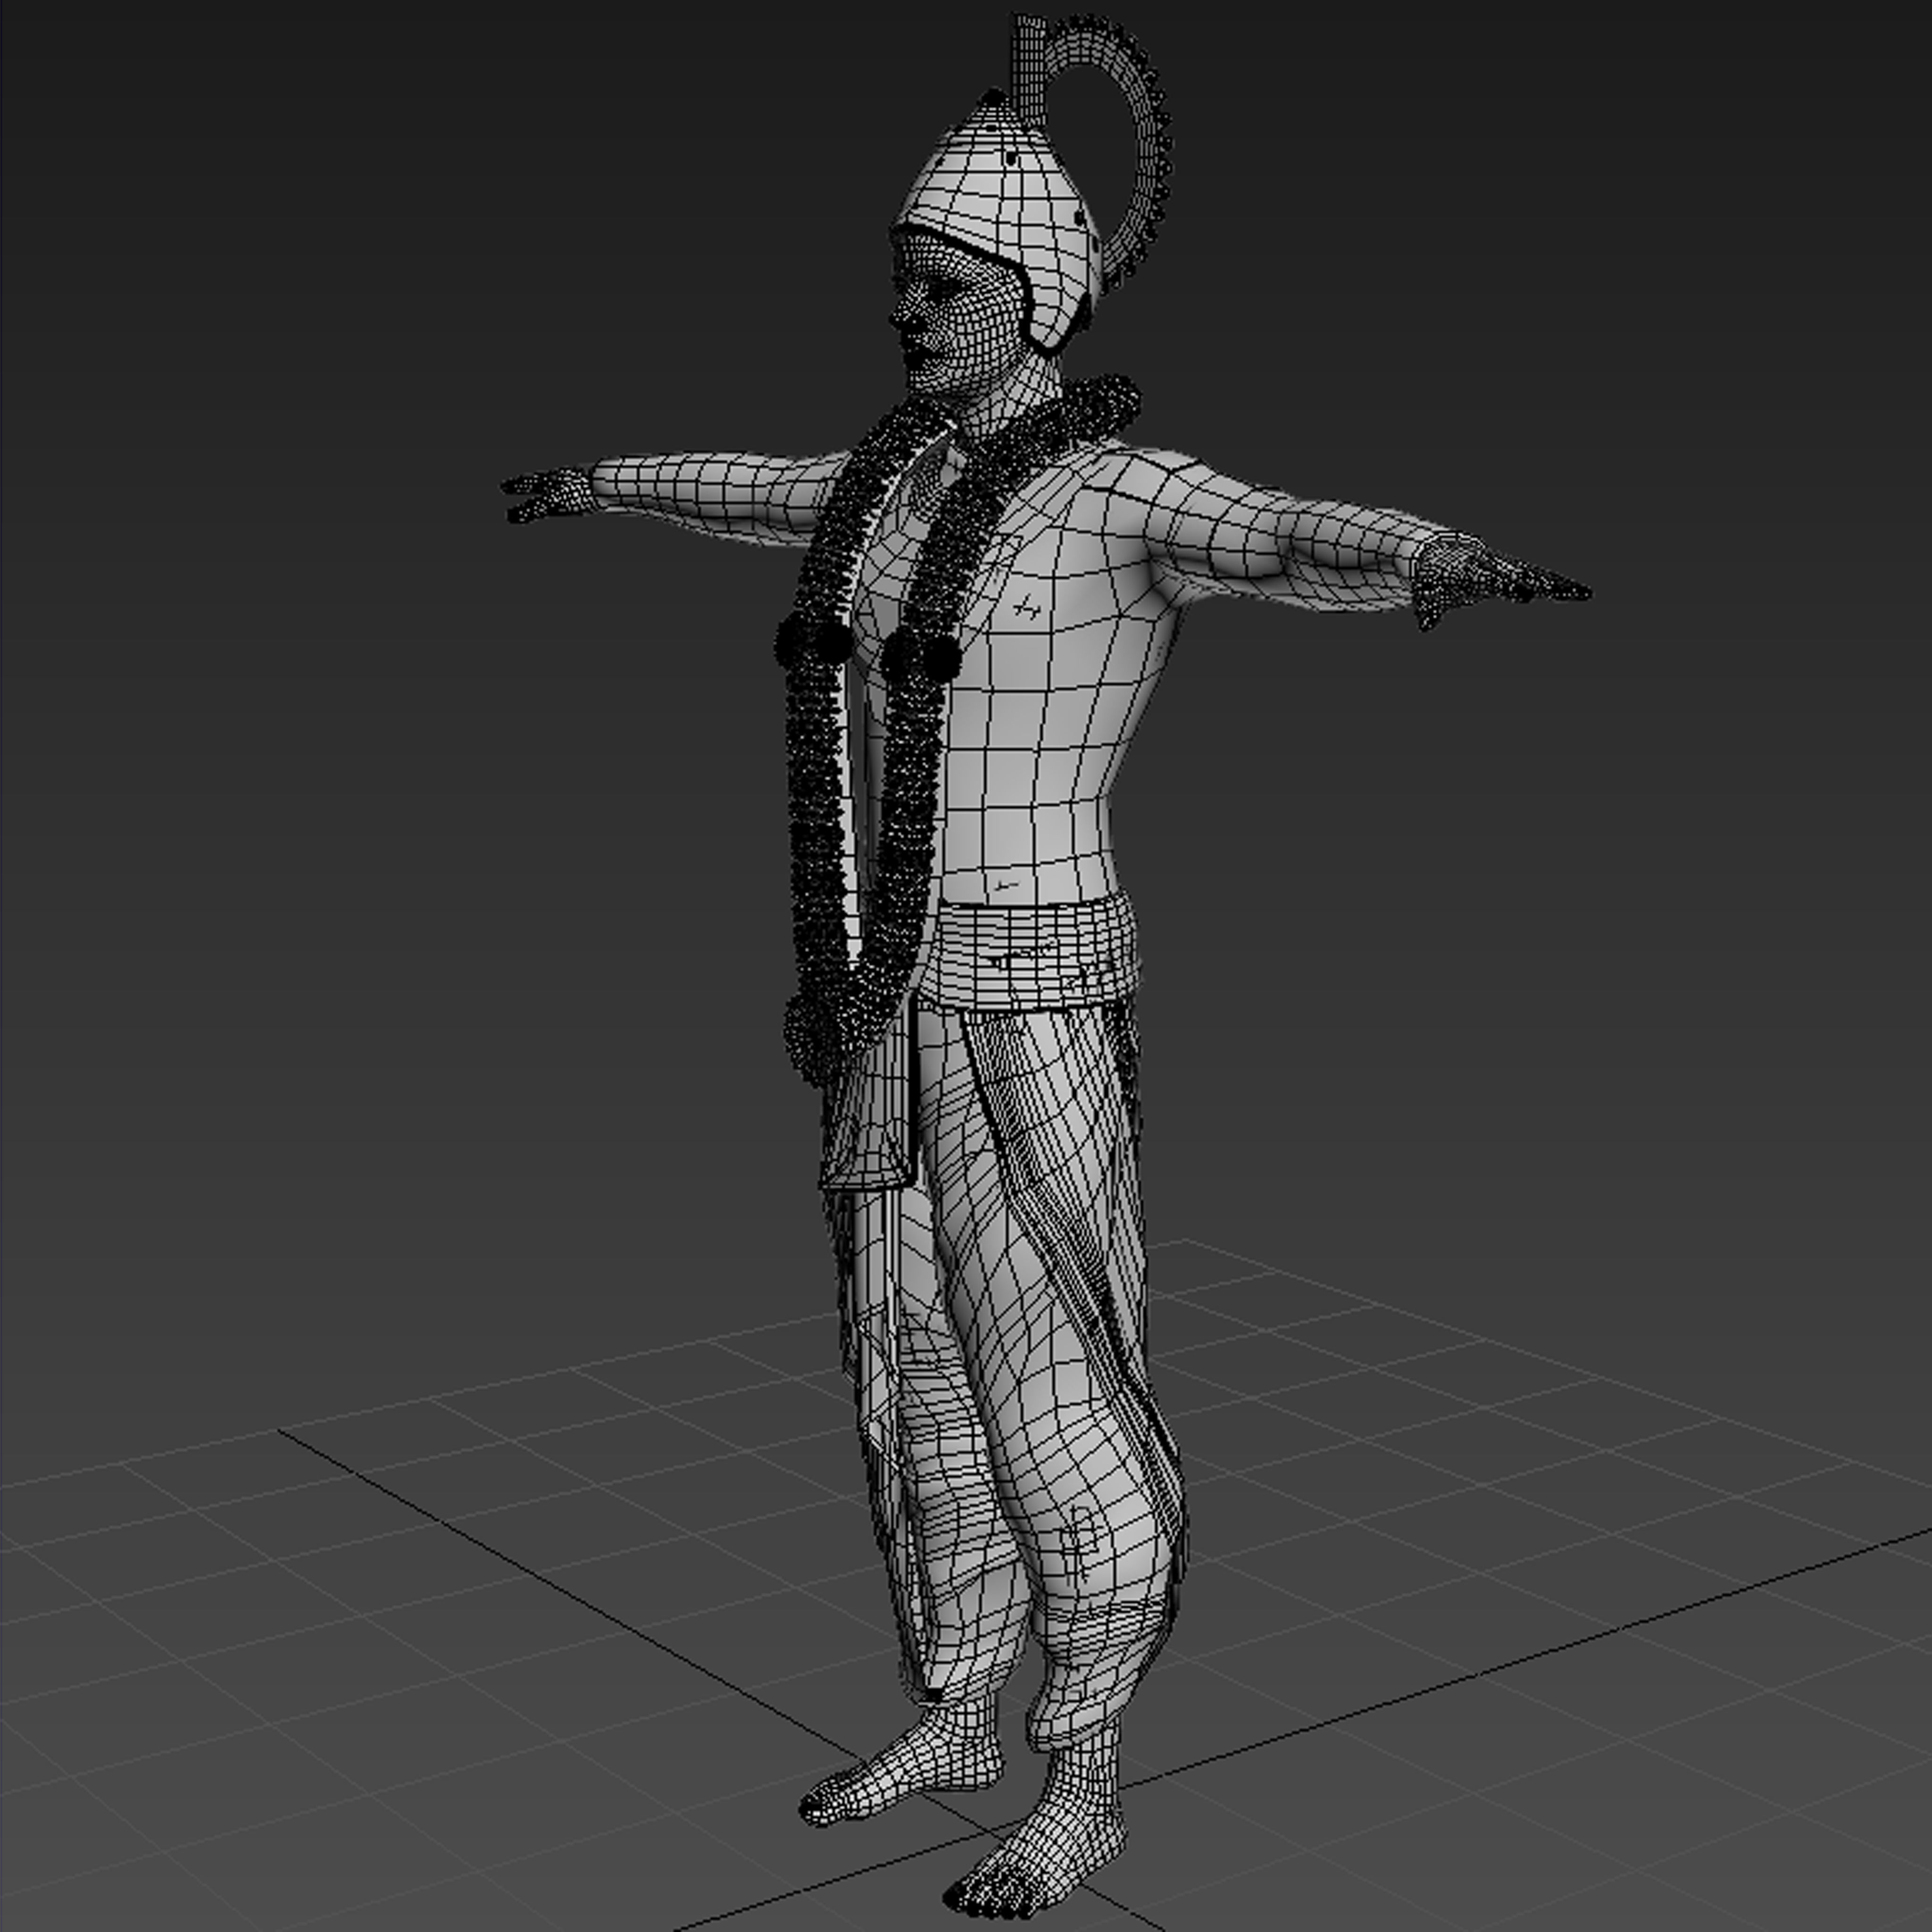Select the outstretched hand with dark pointed fingertips
The height and width of the screenshot is (1932, 1932).
[x=1495, y=580]
